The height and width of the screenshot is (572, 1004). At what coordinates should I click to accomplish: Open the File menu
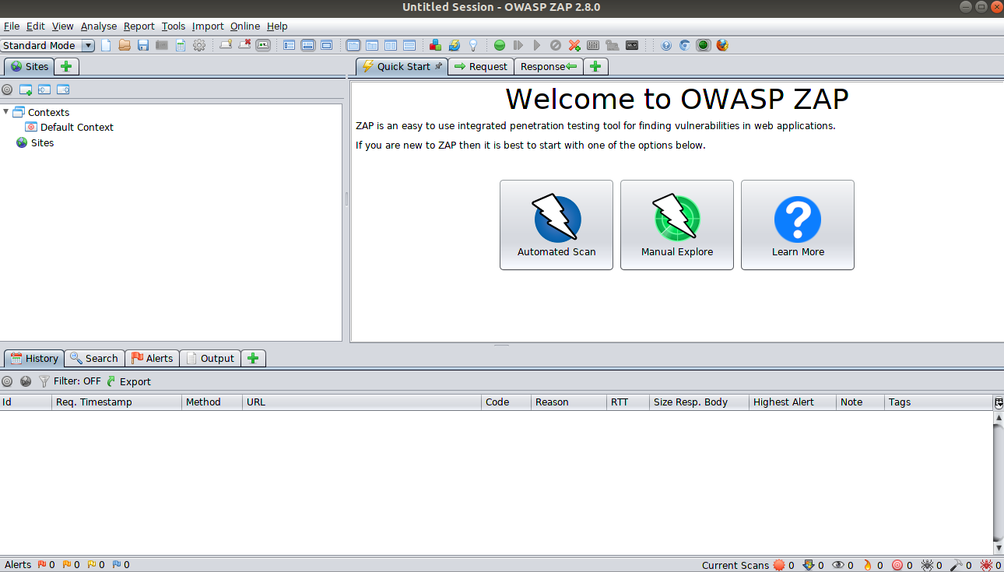(12, 26)
